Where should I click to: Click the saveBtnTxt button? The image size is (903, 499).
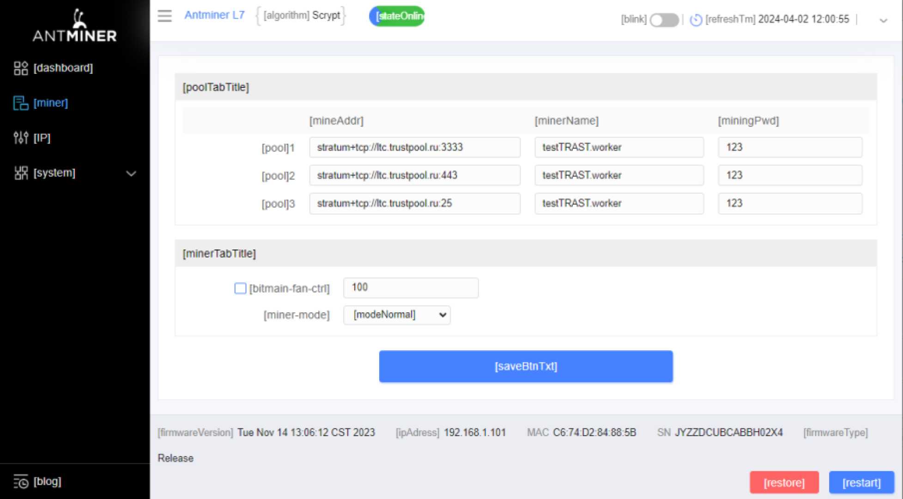coord(526,366)
